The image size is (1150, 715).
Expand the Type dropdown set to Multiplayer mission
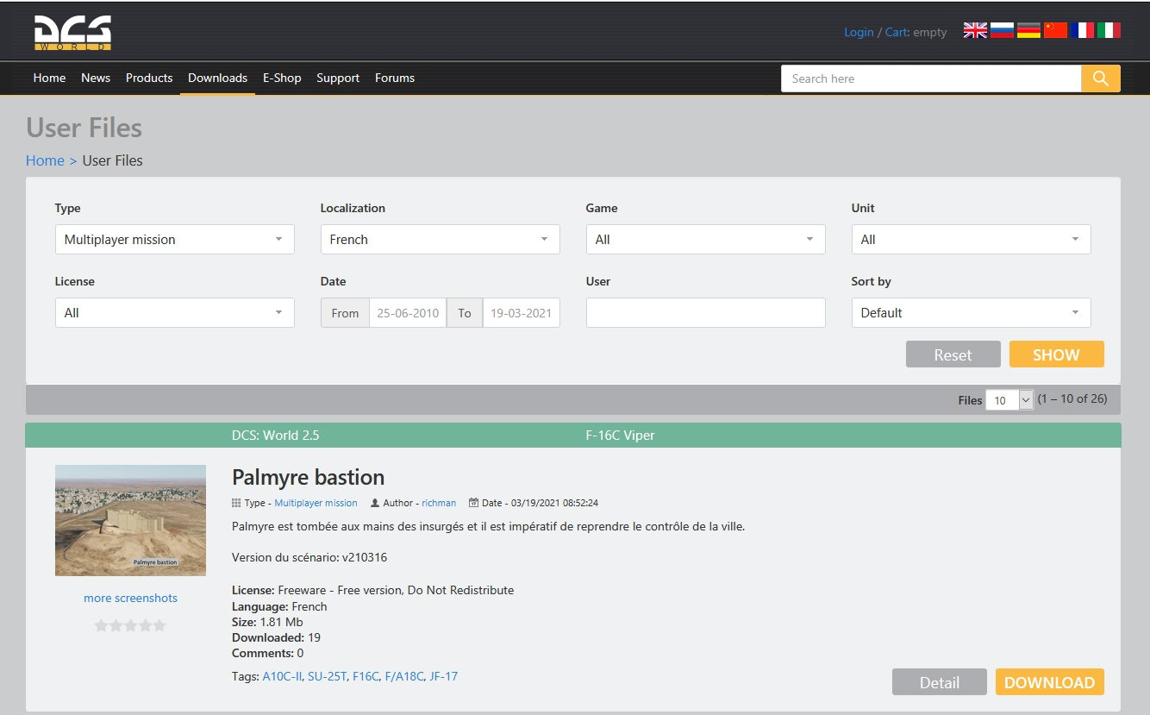pos(174,240)
